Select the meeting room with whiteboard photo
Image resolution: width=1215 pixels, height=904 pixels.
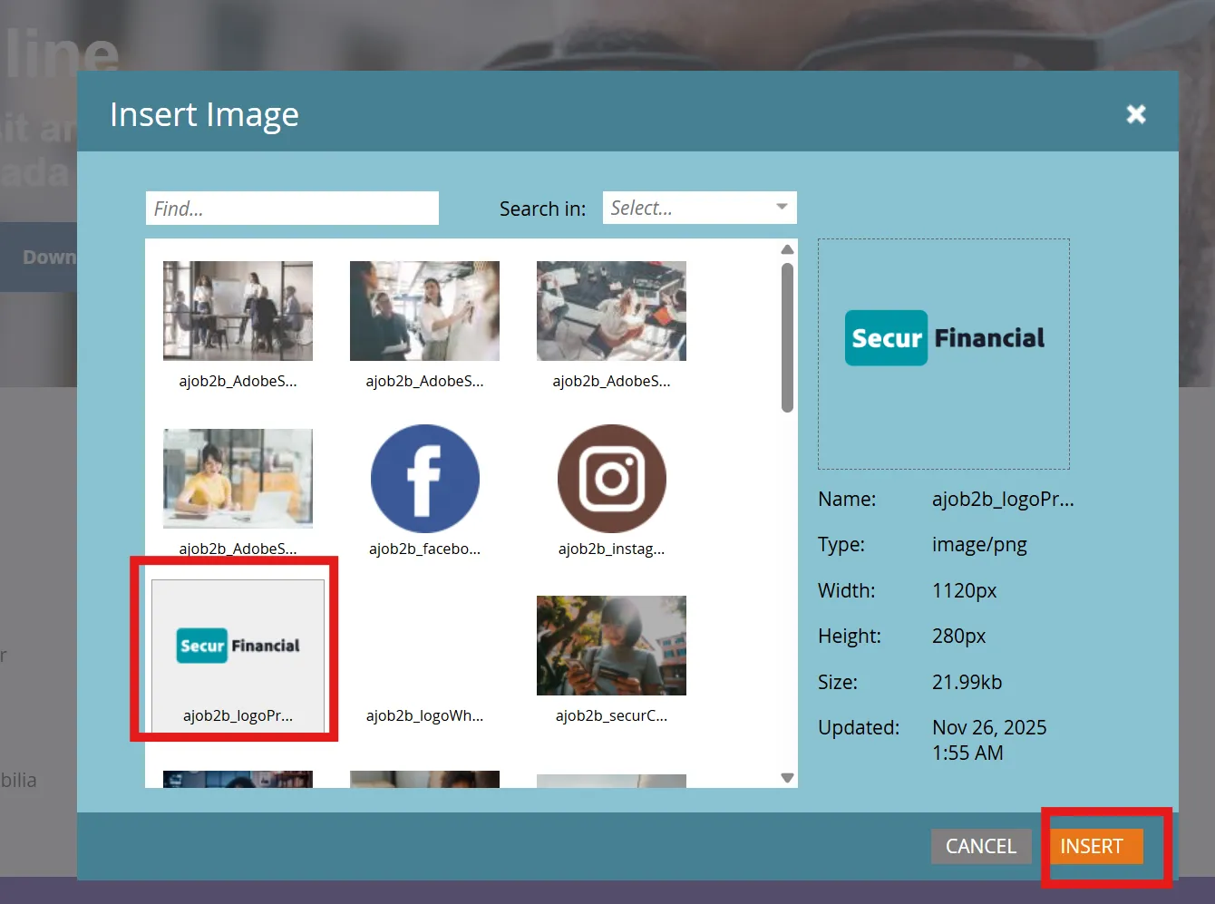(238, 311)
